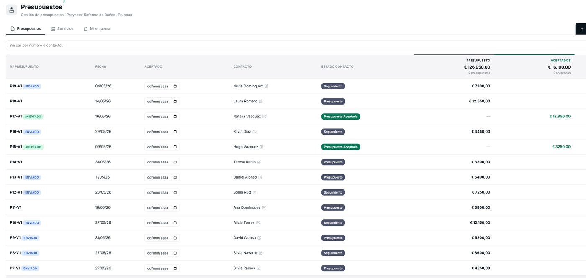This screenshot has width=586, height=278.
Task: Open budget P18-V1
Action: (16, 101)
